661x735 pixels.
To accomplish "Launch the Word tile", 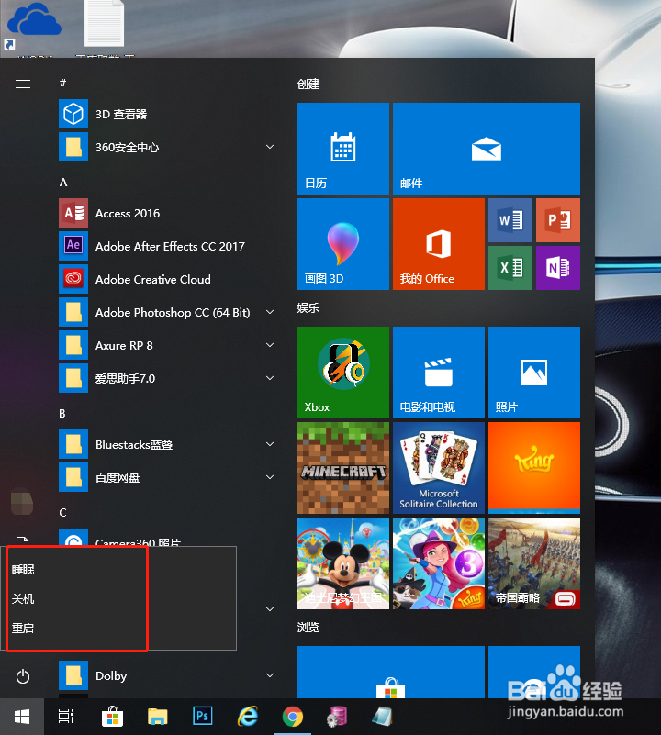I will (510, 220).
